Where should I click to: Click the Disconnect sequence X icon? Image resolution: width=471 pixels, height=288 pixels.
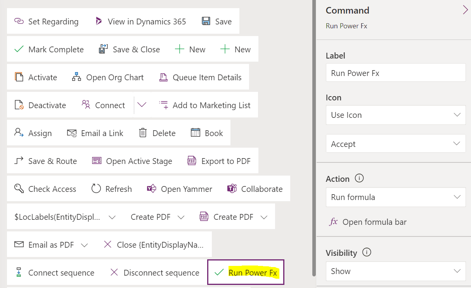[x=114, y=272]
